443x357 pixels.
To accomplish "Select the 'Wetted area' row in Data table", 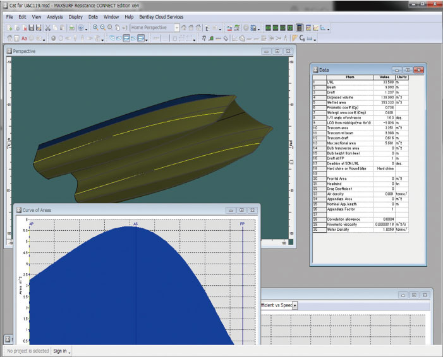I will click(360, 102).
